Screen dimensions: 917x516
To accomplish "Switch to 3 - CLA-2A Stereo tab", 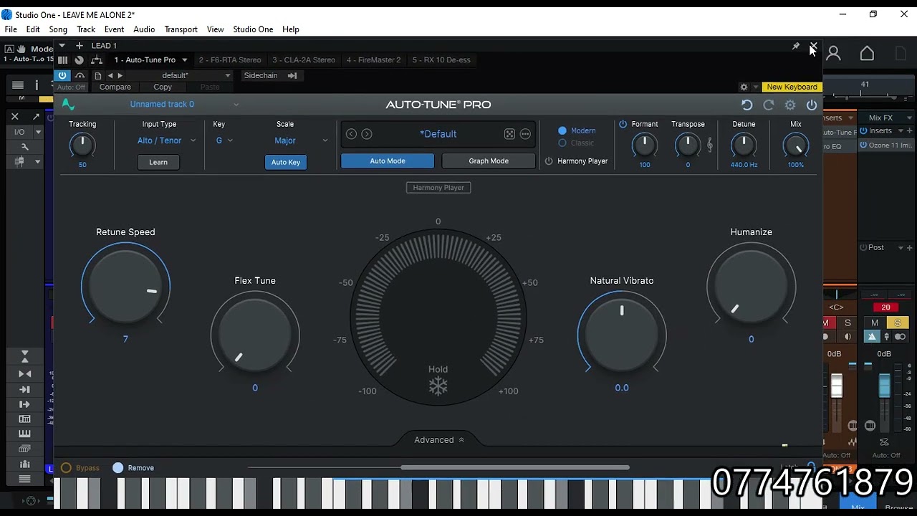I will [304, 60].
